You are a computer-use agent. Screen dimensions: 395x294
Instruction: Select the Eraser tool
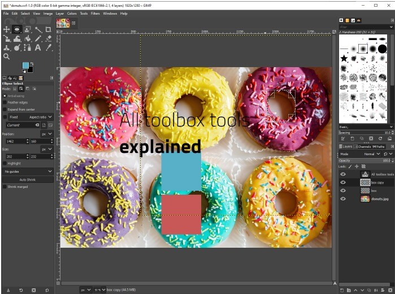tap(49, 38)
